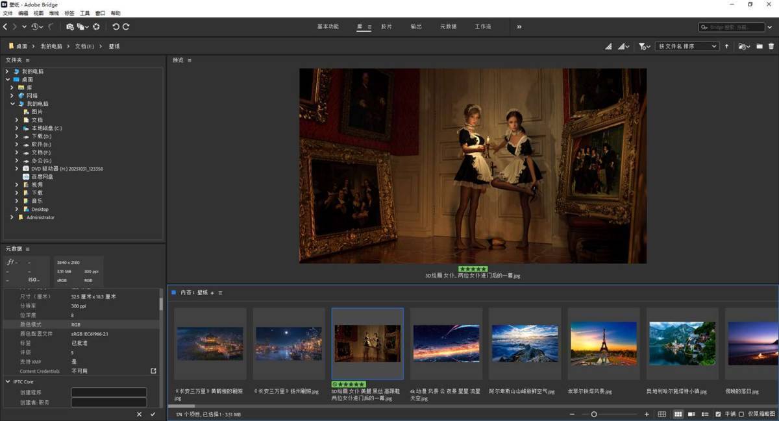Click the Rotate Clockwise icon
The image size is (779, 421).
point(125,27)
